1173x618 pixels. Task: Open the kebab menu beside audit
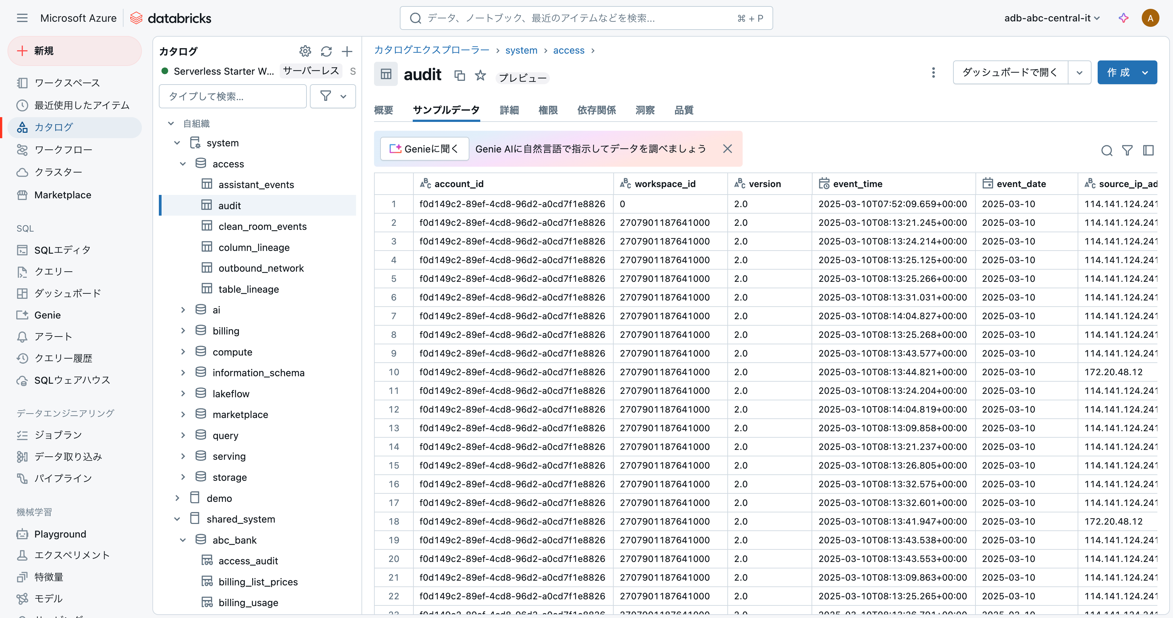[933, 73]
